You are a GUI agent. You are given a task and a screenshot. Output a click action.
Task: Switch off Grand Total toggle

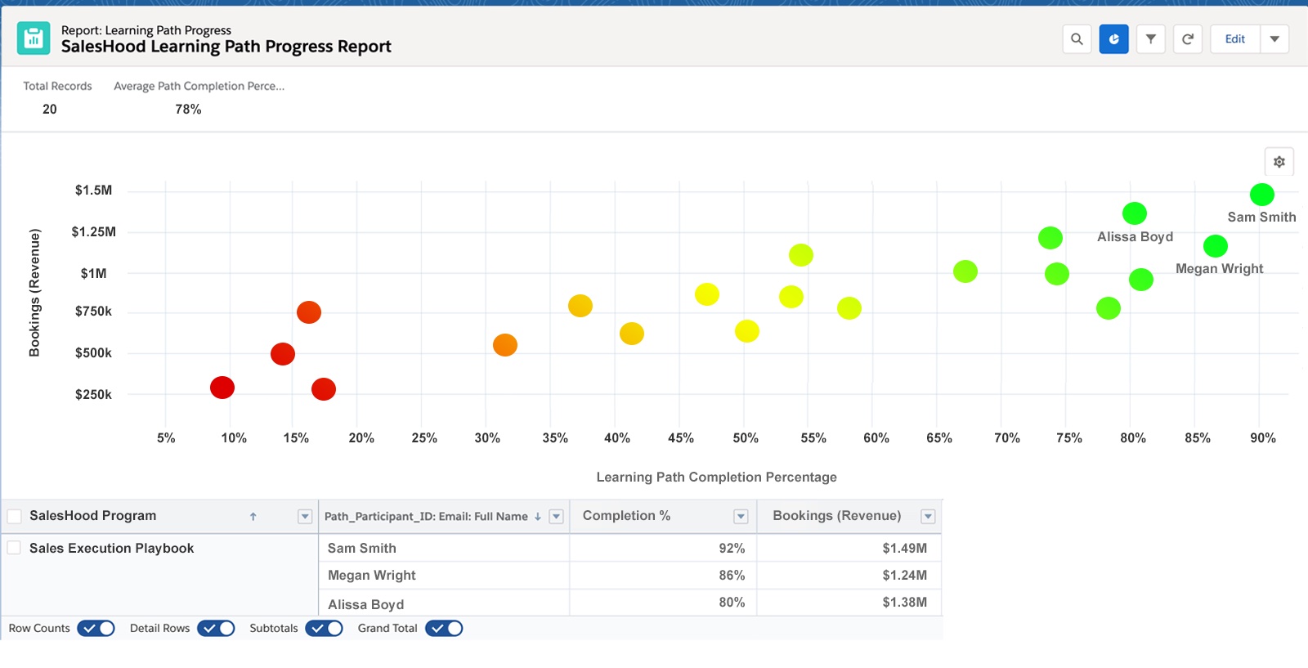point(444,628)
